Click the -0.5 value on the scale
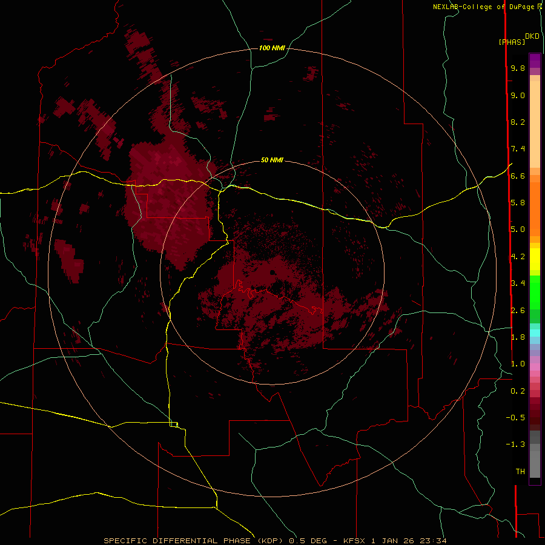Viewport: 545px width, 545px height. [x=515, y=418]
